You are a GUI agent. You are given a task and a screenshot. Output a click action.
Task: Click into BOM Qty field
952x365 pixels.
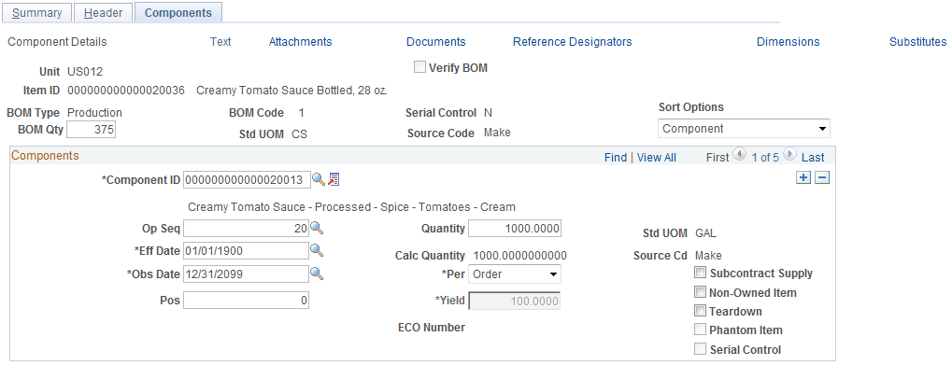tap(91, 129)
